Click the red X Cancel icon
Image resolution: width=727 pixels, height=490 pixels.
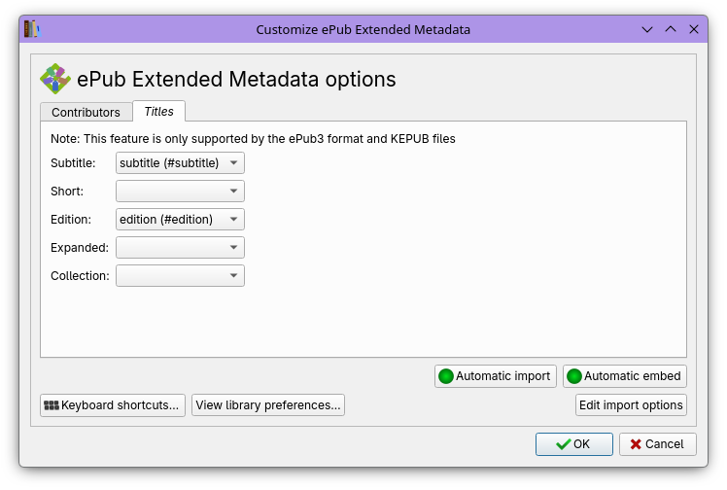tap(636, 444)
